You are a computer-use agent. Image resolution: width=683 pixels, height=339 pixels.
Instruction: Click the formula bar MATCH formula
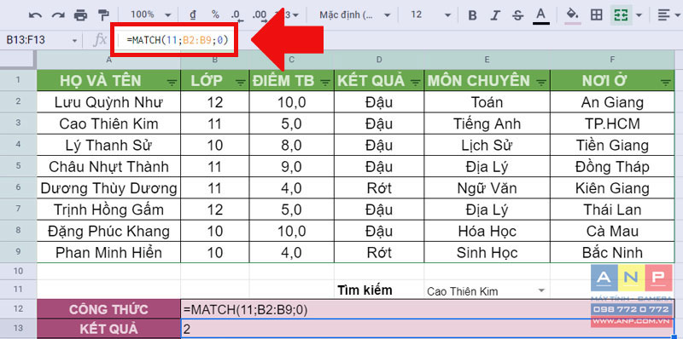(x=178, y=40)
